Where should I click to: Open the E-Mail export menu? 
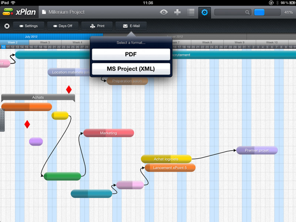click(x=131, y=26)
